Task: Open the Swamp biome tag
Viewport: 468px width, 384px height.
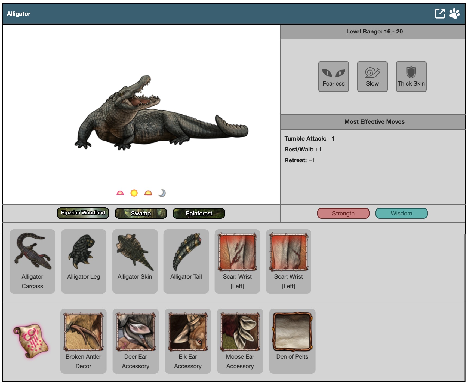Action: click(141, 213)
